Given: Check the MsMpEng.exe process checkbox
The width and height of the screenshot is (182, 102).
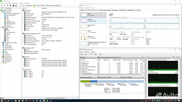Looking at the screenshot, I should click(81, 63).
